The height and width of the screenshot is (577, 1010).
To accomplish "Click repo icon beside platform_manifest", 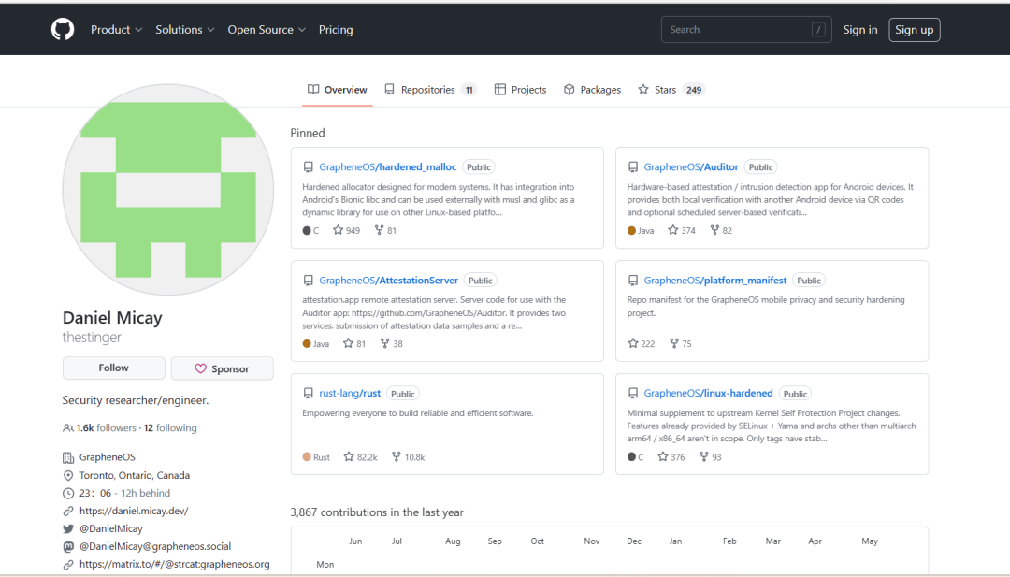I will (633, 281).
